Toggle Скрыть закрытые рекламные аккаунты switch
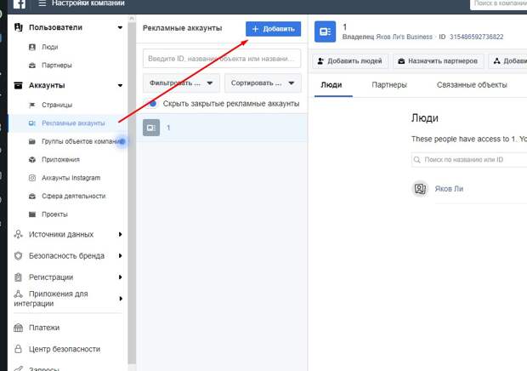 pyautogui.click(x=151, y=104)
